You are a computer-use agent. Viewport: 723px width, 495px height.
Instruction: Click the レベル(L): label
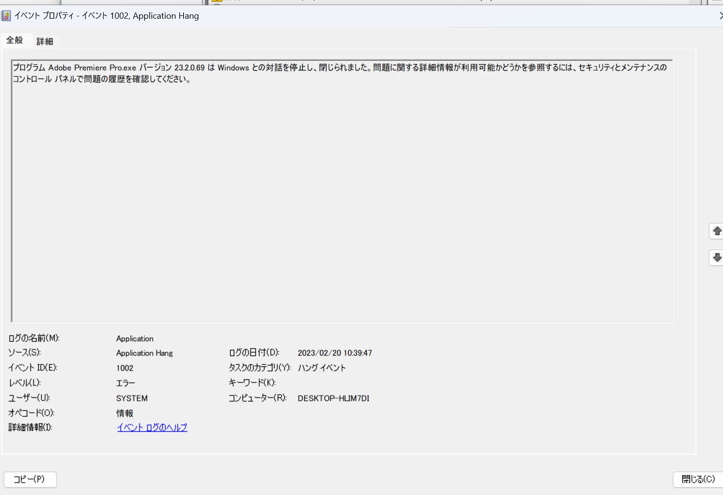pyautogui.click(x=25, y=383)
